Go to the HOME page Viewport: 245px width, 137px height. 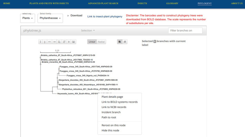tap(7, 3)
